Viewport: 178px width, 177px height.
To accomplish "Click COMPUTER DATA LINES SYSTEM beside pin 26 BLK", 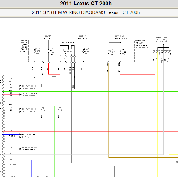I will click(29, 149).
